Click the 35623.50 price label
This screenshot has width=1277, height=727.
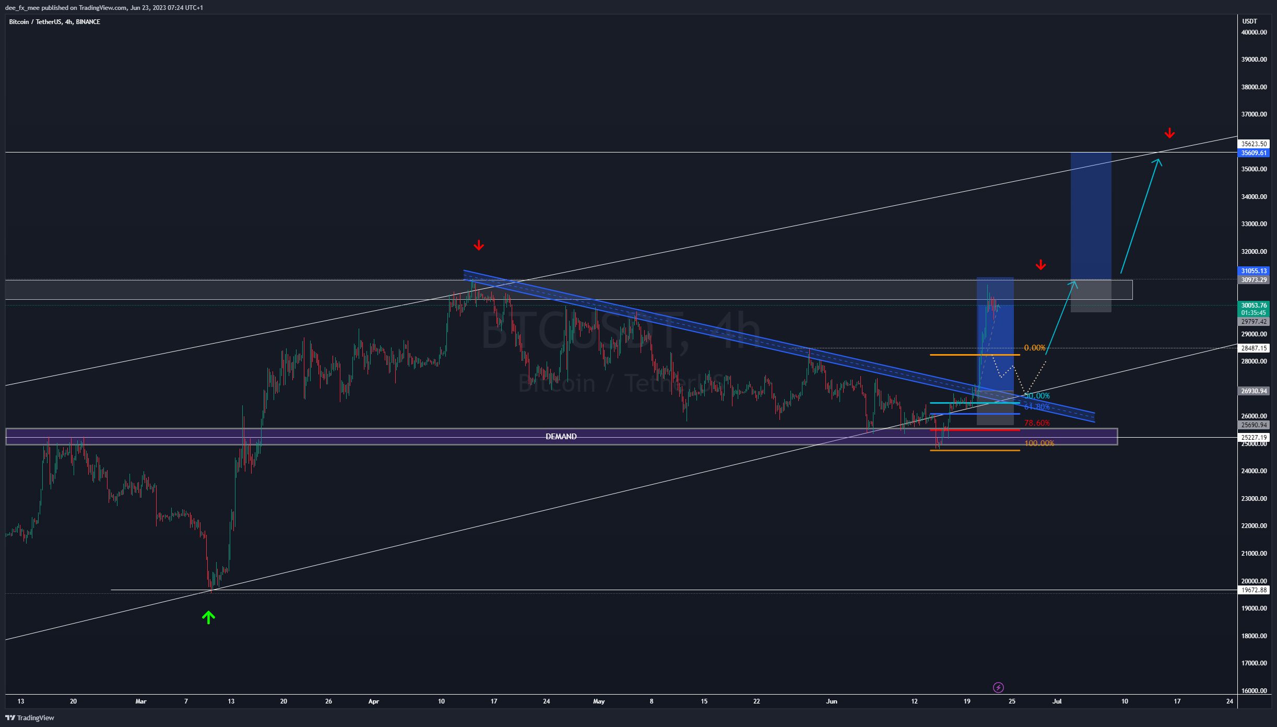coord(1254,144)
